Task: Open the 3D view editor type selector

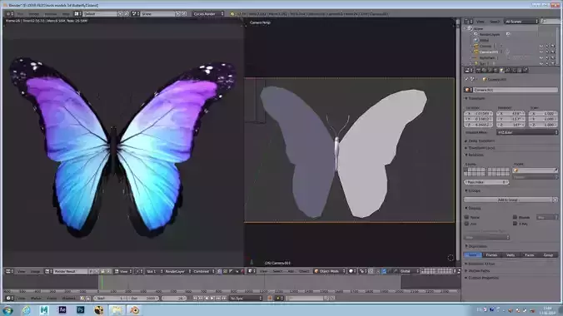Action: [x=252, y=271]
